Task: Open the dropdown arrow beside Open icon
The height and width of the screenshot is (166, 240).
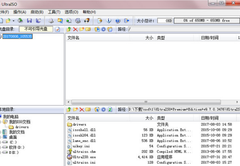Action: click(x=14, y=21)
